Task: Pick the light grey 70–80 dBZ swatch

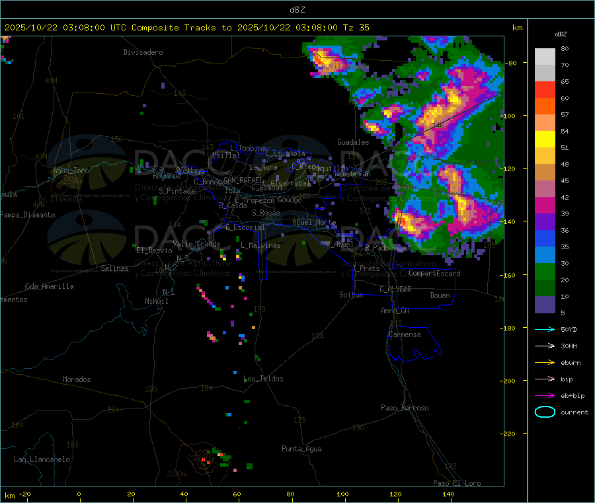Action: click(x=545, y=57)
